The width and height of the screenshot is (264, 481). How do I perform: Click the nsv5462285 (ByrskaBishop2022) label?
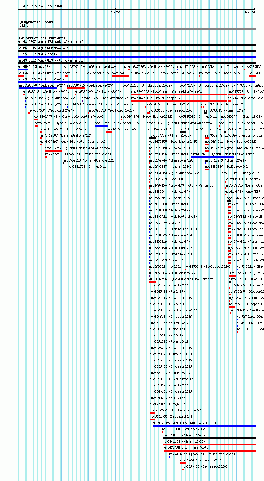tap(146, 85)
